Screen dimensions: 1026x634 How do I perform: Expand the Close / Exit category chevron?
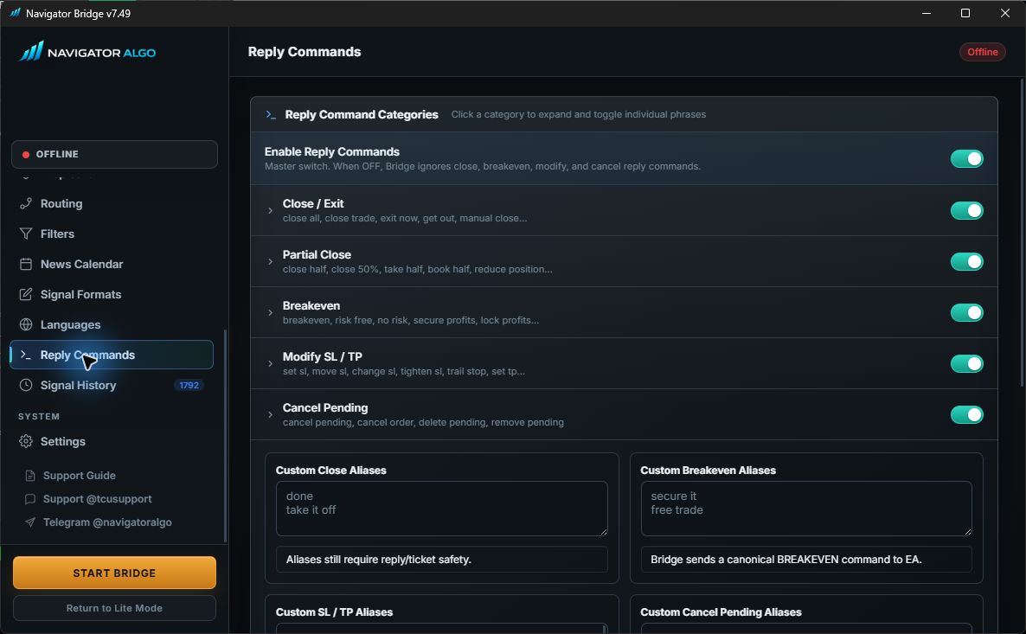pos(270,211)
